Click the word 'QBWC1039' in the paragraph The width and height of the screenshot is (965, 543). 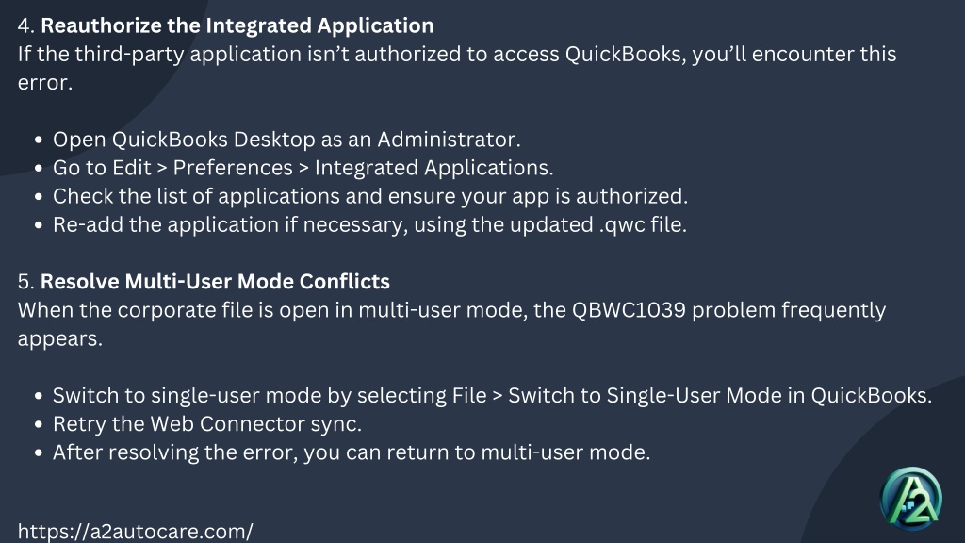[629, 309]
